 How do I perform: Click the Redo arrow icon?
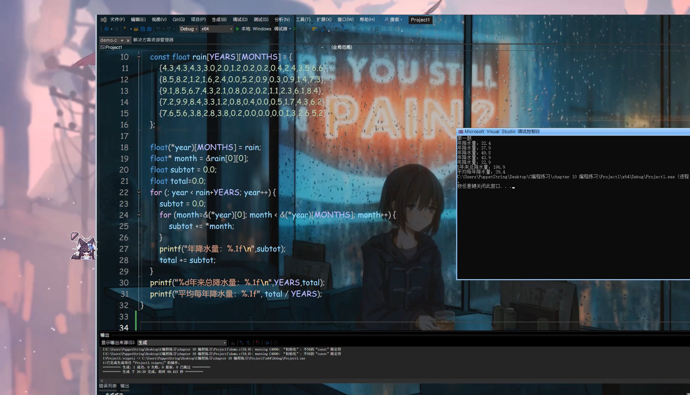pos(169,29)
